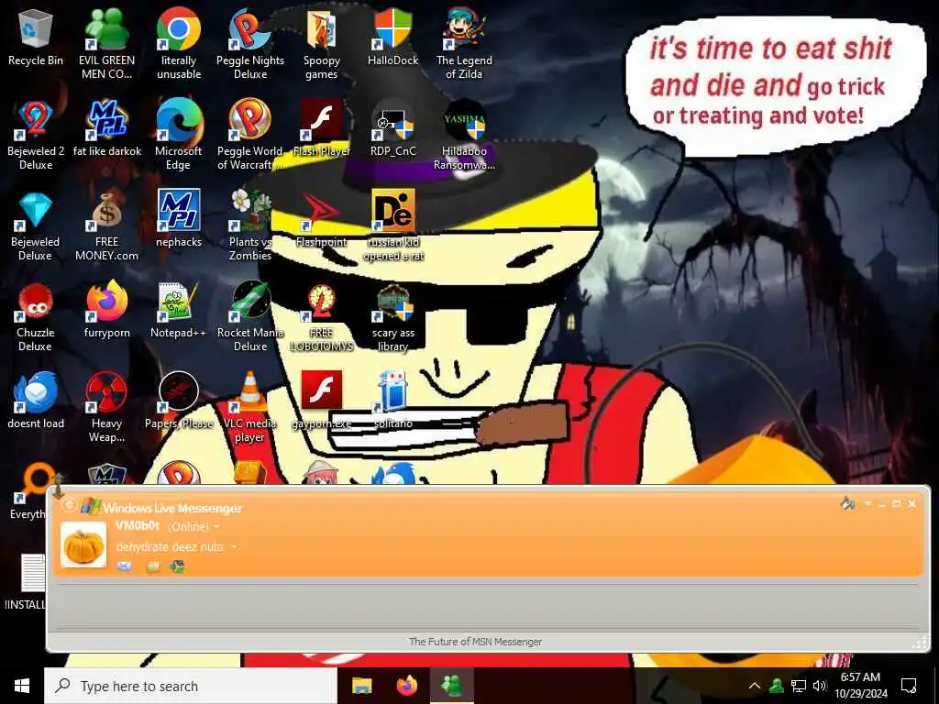Open Bejeweled Deluxe diamond icon
Image resolution: width=939 pixels, height=704 pixels.
36,225
